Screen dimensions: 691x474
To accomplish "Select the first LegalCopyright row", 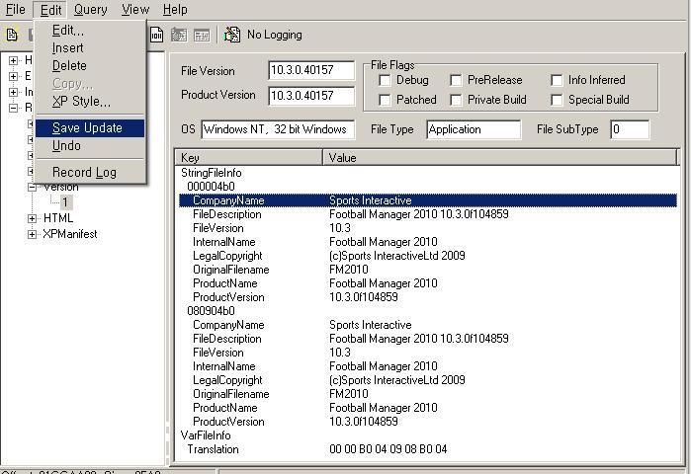I will point(227,256).
